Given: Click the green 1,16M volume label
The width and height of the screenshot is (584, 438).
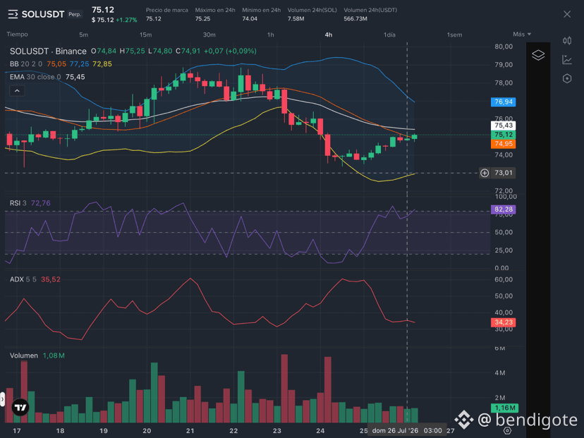Looking at the screenshot, I should pos(505,408).
